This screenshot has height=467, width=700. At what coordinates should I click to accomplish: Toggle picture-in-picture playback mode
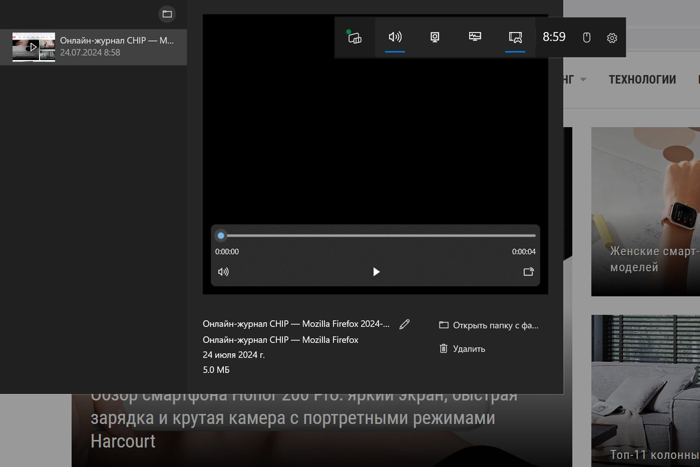(528, 272)
